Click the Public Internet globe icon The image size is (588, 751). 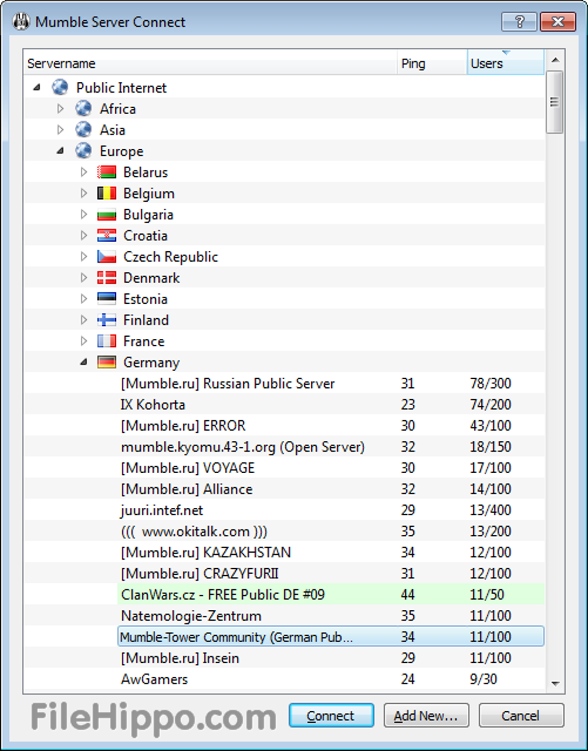[x=60, y=88]
